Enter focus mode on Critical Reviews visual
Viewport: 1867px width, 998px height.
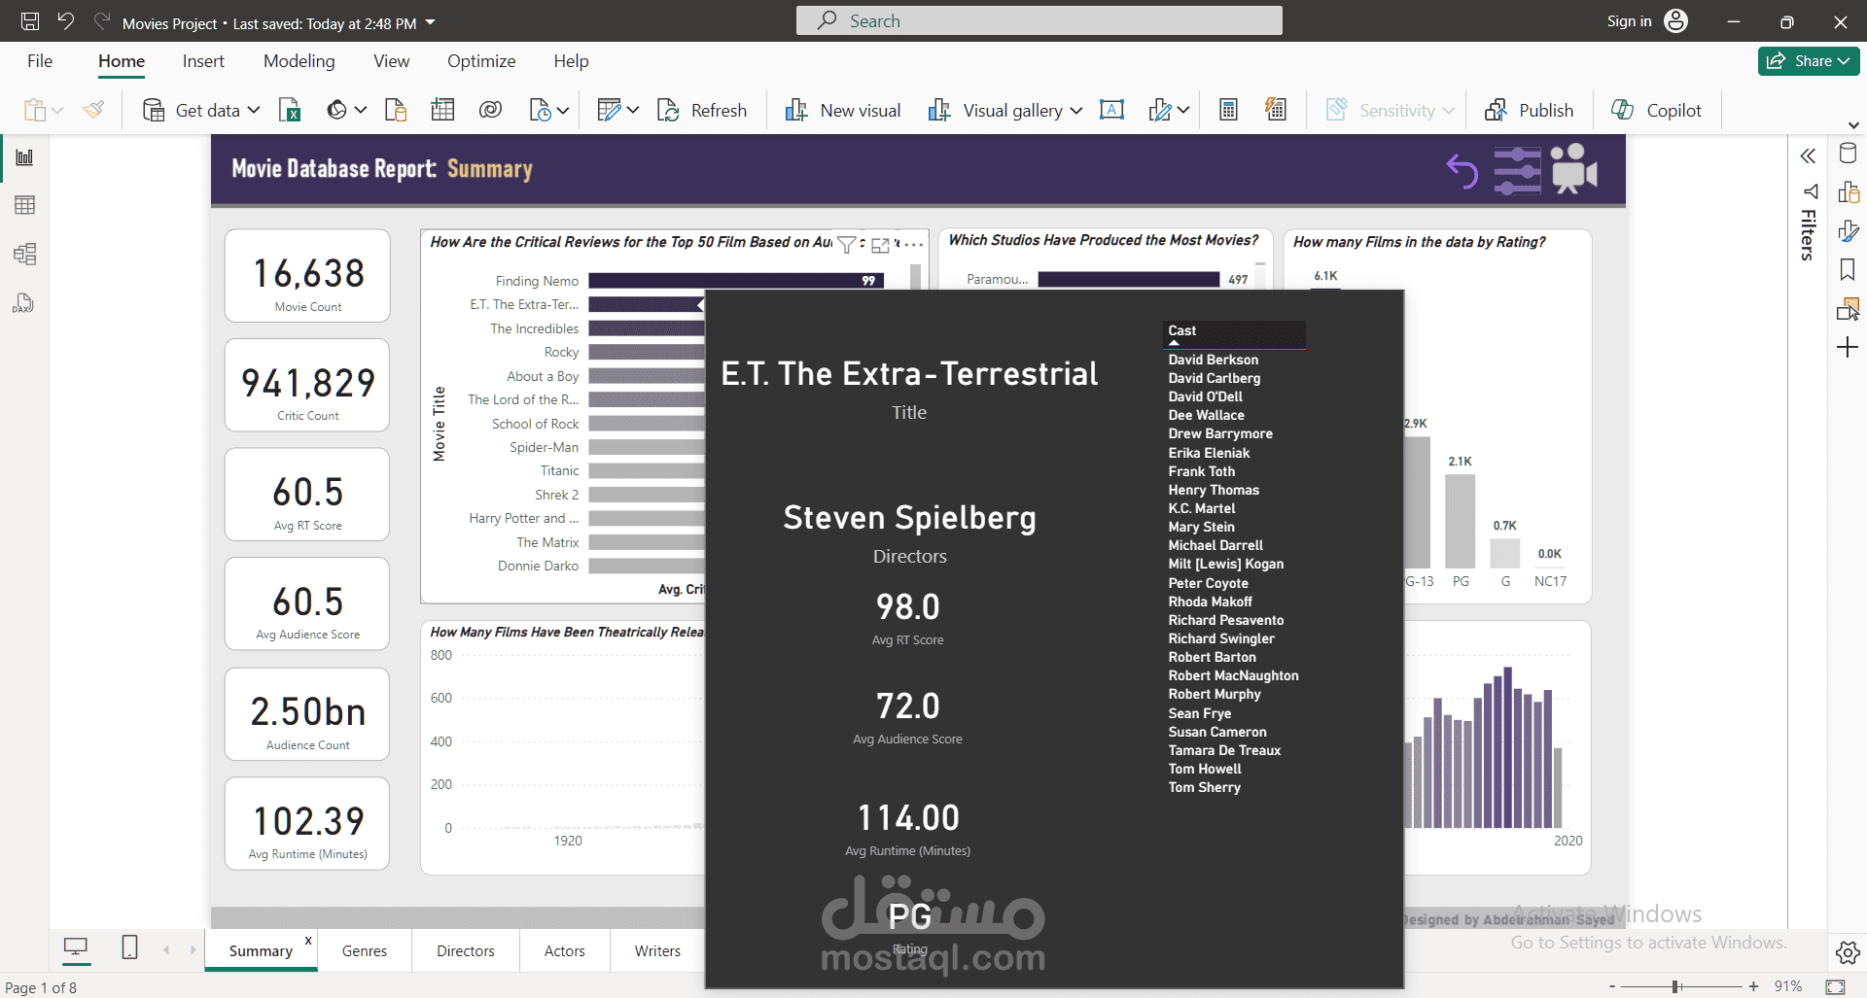coord(880,245)
